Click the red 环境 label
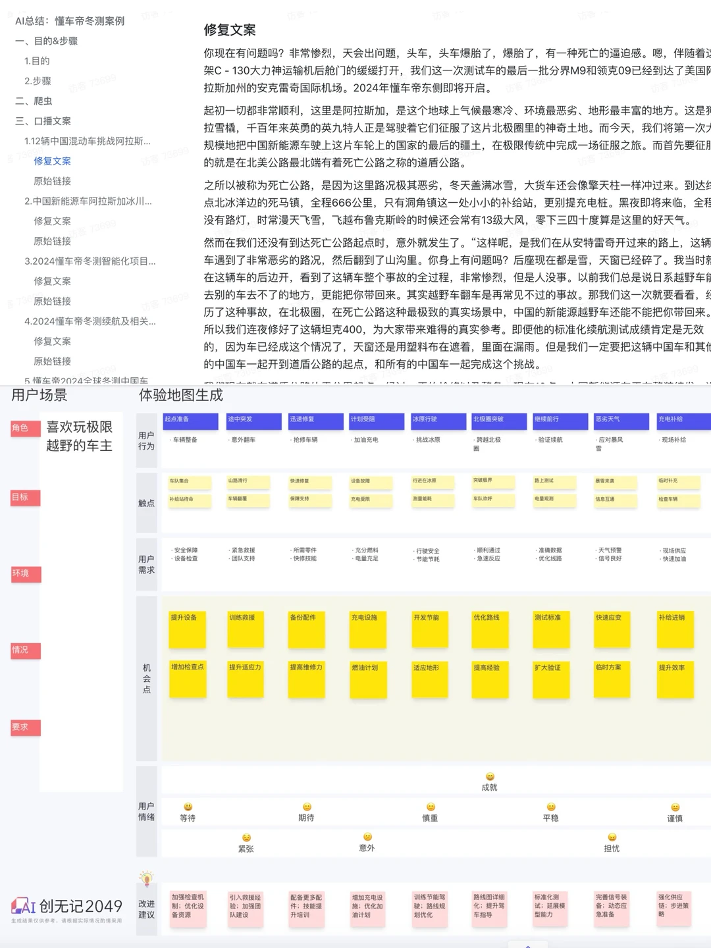The image size is (711, 948). [x=25, y=573]
